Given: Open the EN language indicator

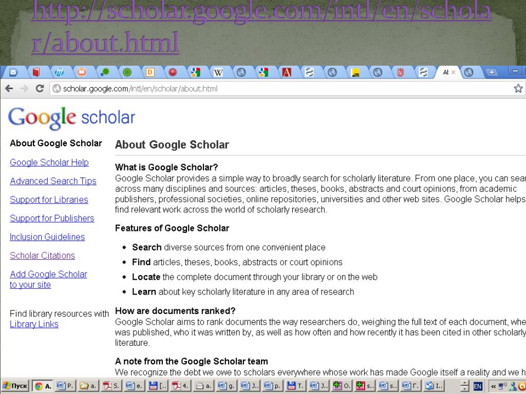Looking at the screenshot, I should (478, 387).
